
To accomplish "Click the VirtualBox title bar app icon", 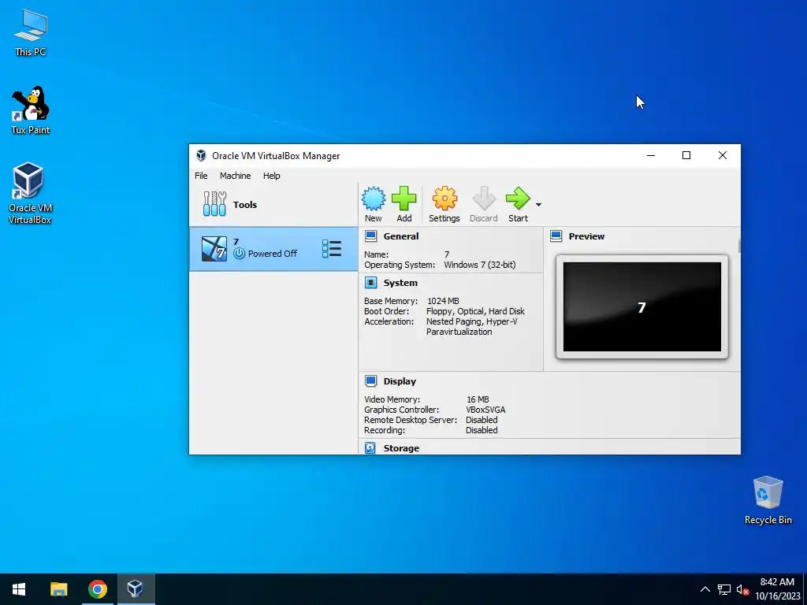I will pos(201,155).
